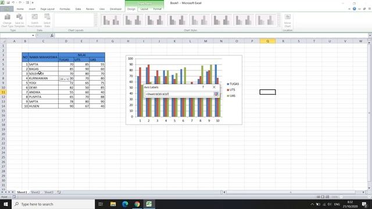Click the Type here to search box
Screen dimensions: 372x209
53,204
